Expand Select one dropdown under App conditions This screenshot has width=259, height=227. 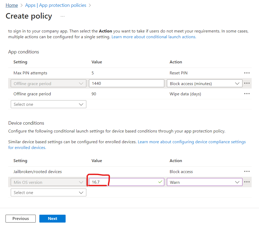point(48,104)
